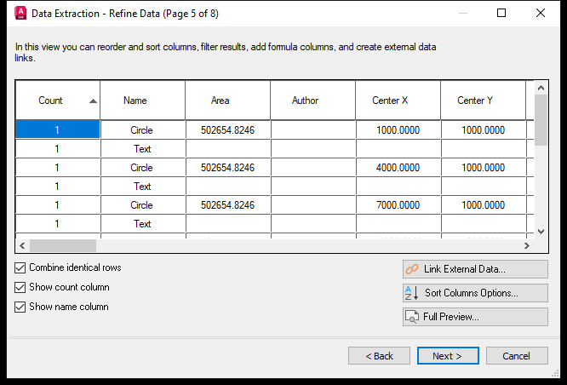The width and height of the screenshot is (567, 385).
Task: Go to the Next page of wizard
Action: click(x=448, y=356)
